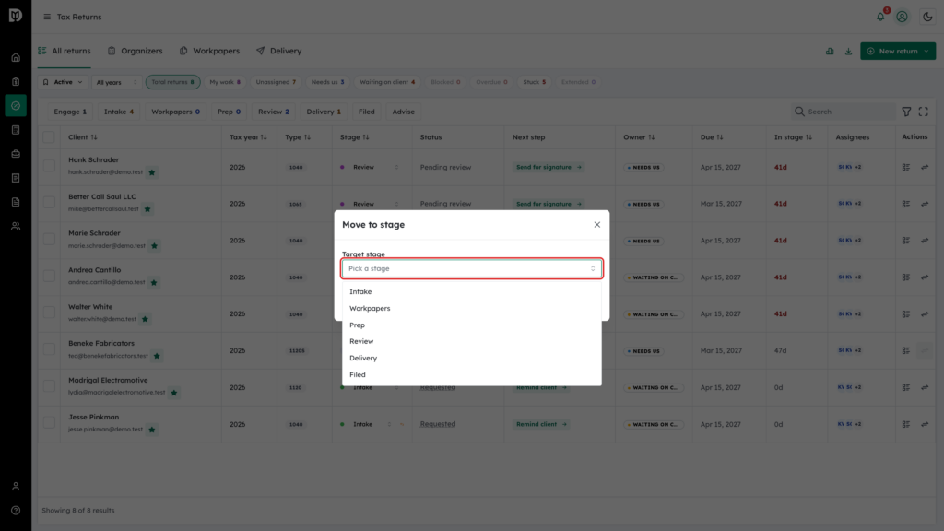Sort by In stage column

[793, 137]
